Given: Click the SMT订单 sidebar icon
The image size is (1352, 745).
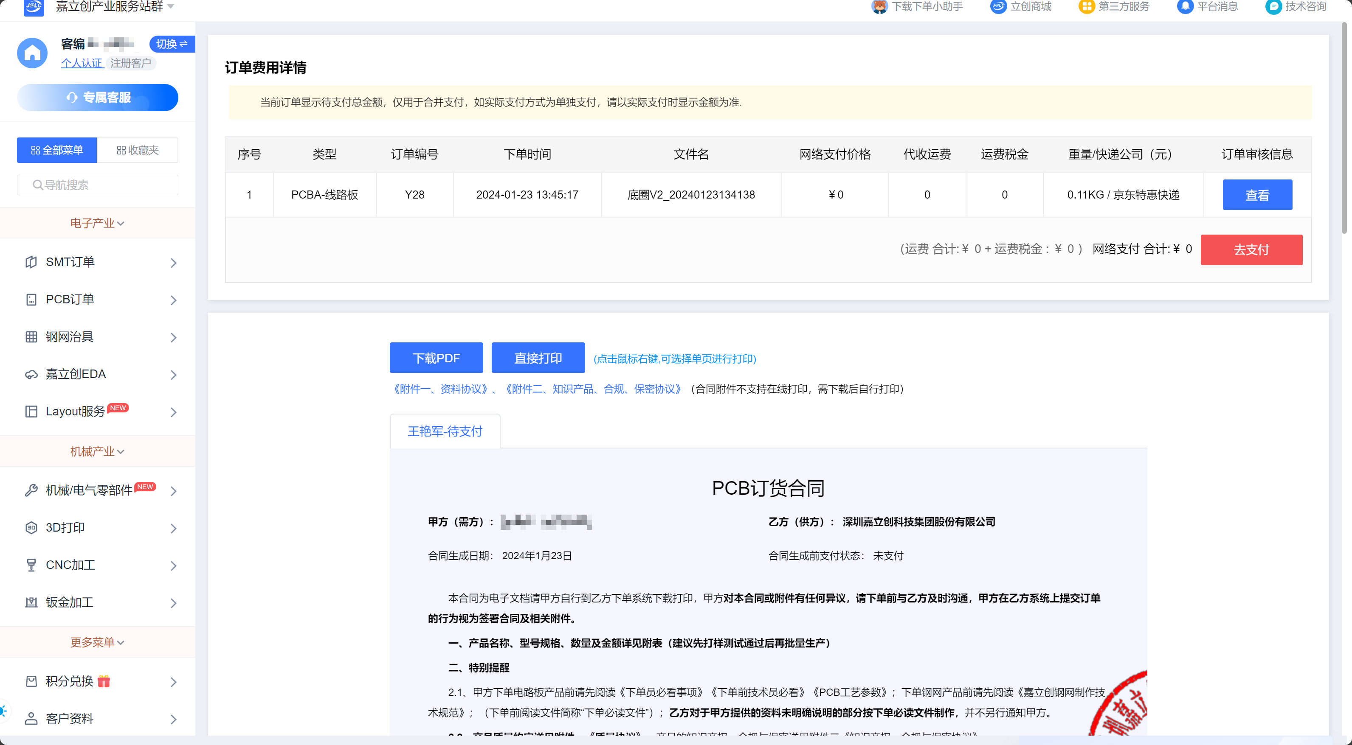Looking at the screenshot, I should (31, 262).
